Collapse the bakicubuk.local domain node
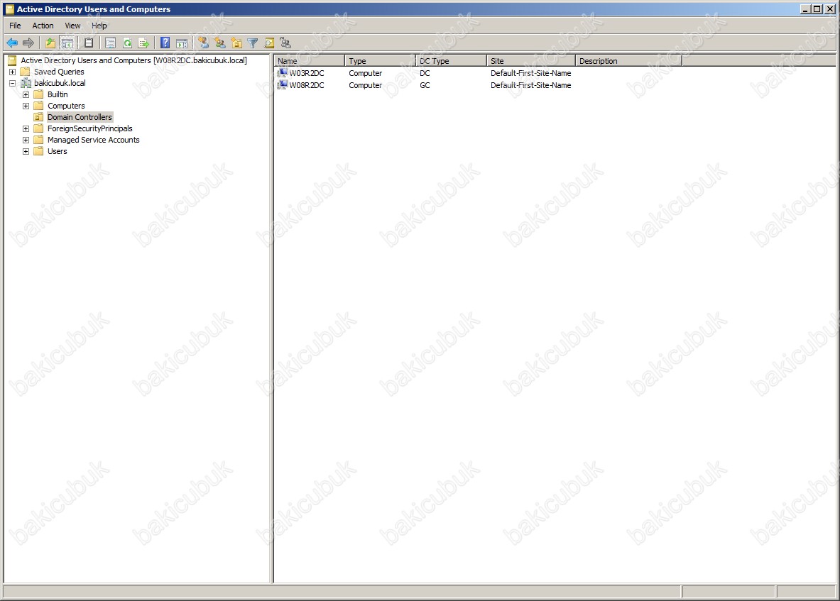 tap(12, 83)
